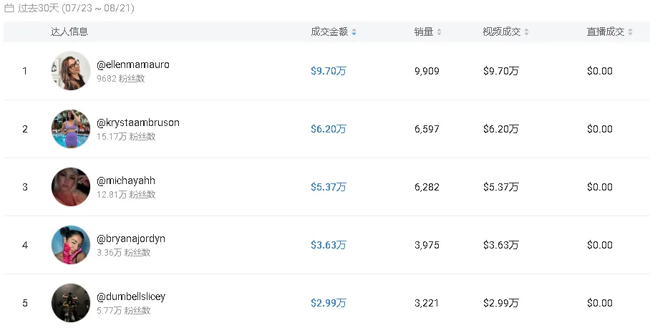
Task: Sort by 视频成交 column arrows
Action: pos(527,32)
